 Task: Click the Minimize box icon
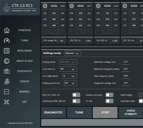pos(6,92)
